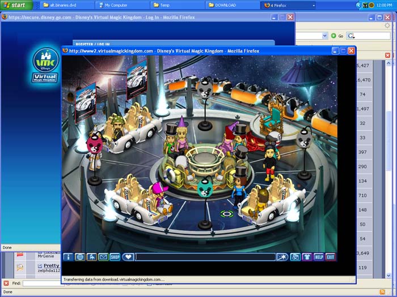Click the MrGenie username text
397x297 pixels.
pyautogui.click(x=46, y=256)
